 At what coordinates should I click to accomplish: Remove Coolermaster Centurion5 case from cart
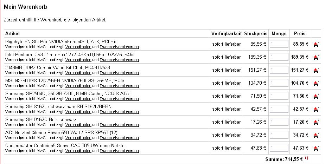316,148
